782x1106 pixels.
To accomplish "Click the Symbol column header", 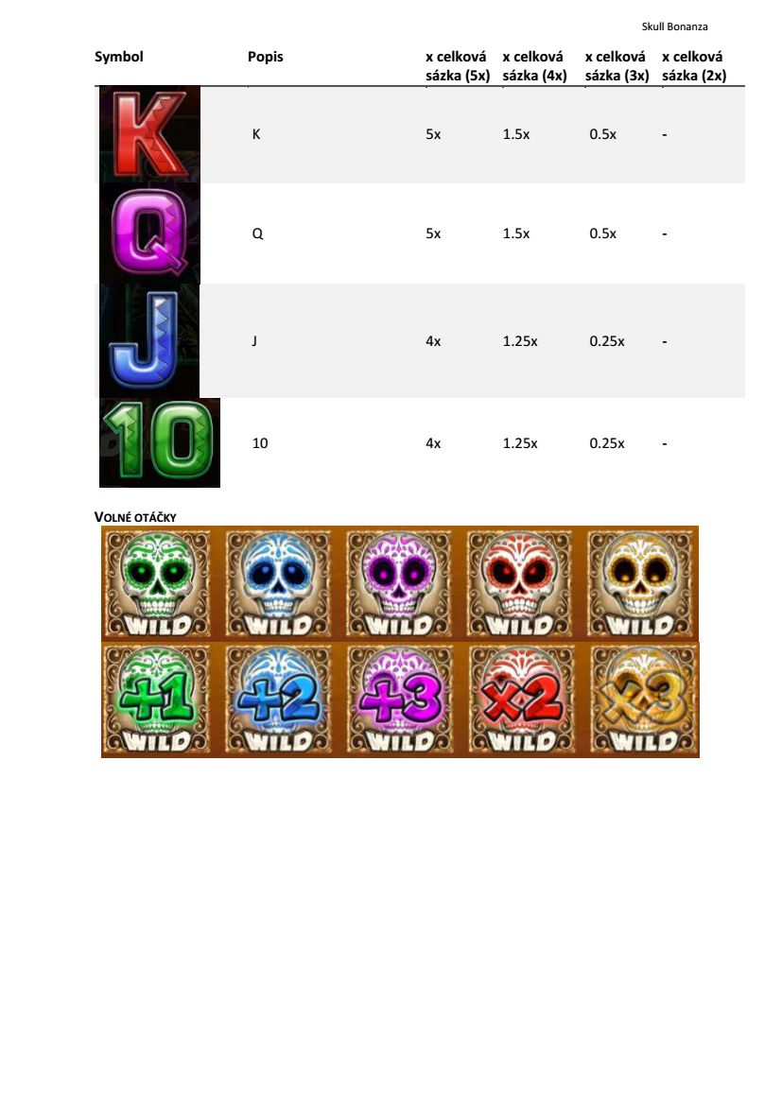I will click(118, 57).
